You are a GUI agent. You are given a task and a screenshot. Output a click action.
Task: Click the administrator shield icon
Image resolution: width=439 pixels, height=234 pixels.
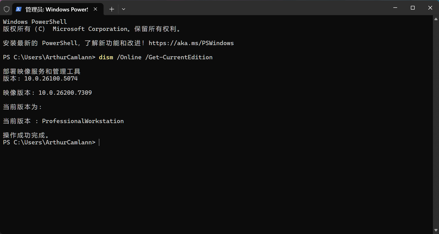click(x=7, y=9)
